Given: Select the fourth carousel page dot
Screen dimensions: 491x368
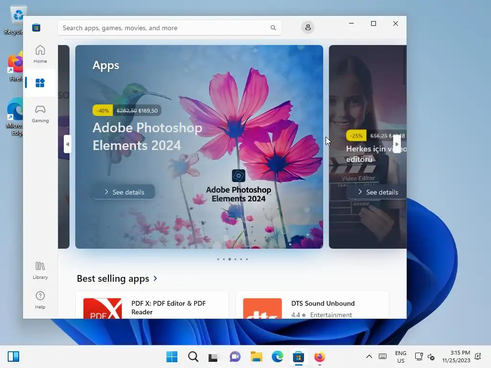Looking at the screenshot, I should pos(235,259).
